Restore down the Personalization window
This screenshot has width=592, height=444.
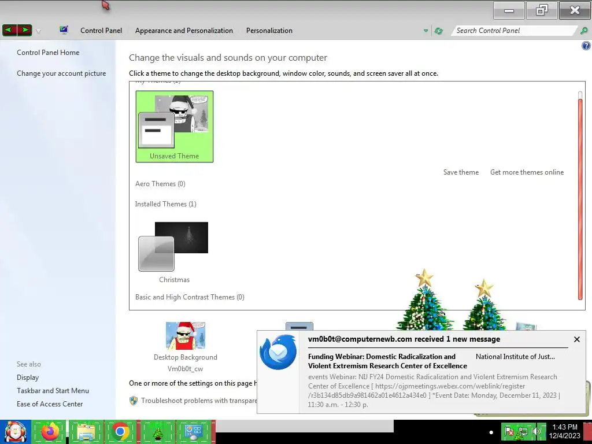tap(542, 10)
